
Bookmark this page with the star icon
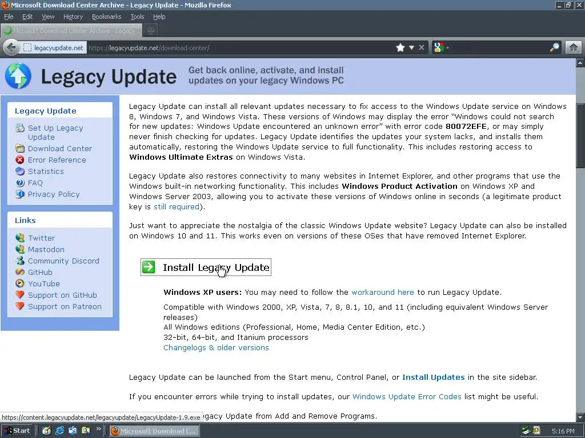click(400, 48)
